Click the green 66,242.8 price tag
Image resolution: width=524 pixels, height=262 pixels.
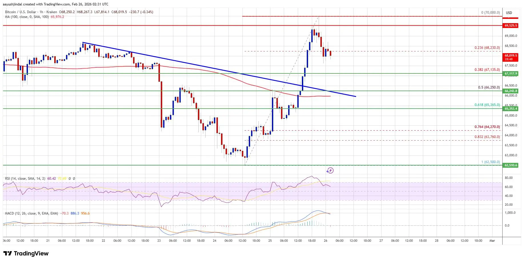coord(511,91)
